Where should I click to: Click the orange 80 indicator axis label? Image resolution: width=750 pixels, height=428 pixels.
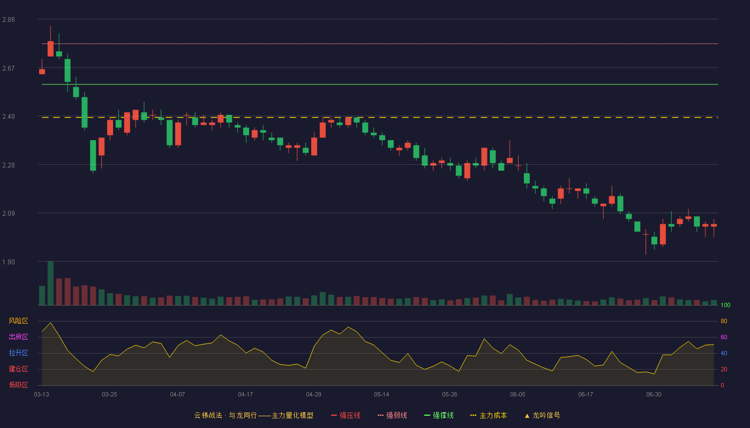[724, 322]
